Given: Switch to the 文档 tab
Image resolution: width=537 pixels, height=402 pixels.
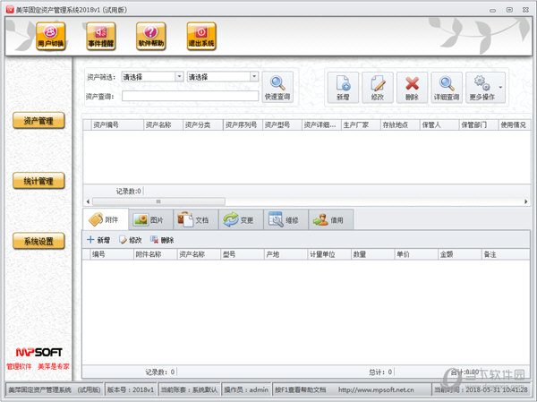Looking at the screenshot, I should [x=195, y=219].
